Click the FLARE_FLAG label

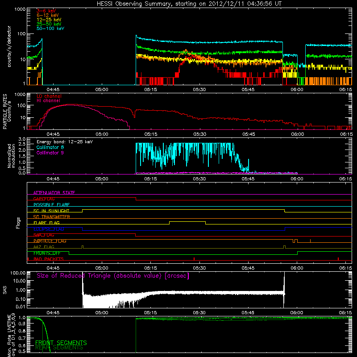(x=46, y=223)
